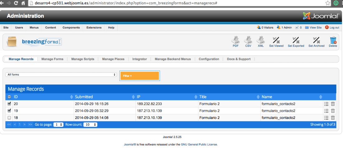This screenshot has width=343, height=148.
Task: Click the Joomla! logo
Action: coord(321,16)
